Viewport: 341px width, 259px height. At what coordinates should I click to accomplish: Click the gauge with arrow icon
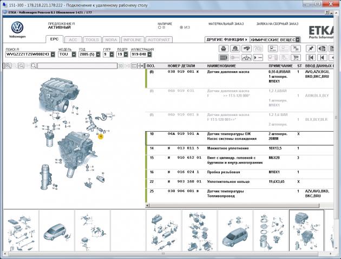tap(246, 58)
